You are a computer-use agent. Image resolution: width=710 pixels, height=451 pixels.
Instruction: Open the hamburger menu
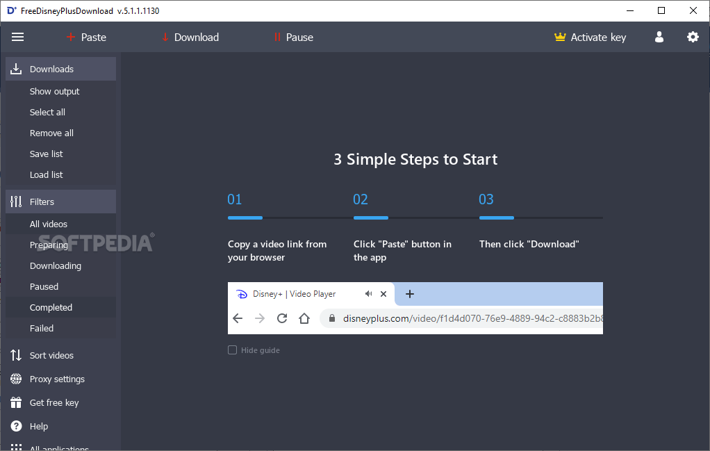[17, 37]
